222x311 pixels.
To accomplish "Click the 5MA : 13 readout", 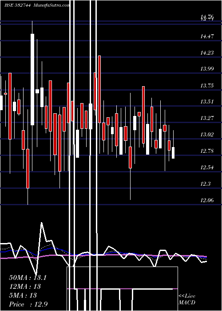I will 23,295.
